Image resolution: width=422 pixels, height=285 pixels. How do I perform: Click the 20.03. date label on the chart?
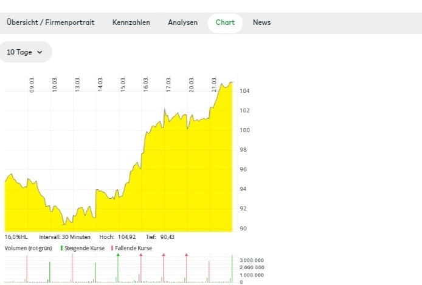point(192,84)
